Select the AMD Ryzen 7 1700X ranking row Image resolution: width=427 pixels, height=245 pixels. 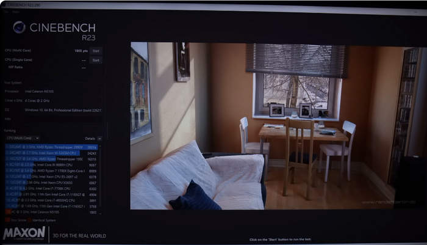coord(51,171)
